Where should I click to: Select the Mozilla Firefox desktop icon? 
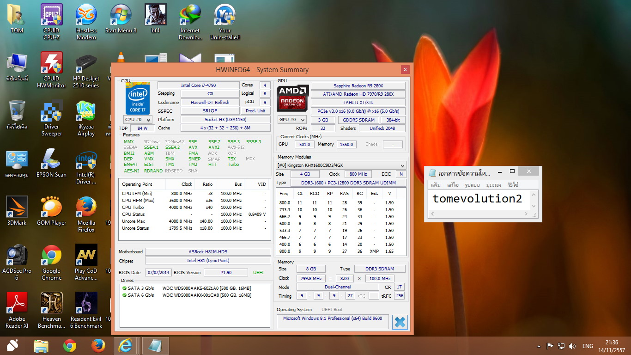tap(86, 214)
